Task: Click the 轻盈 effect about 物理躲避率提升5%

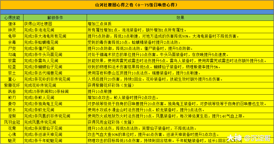Action: point(180,67)
